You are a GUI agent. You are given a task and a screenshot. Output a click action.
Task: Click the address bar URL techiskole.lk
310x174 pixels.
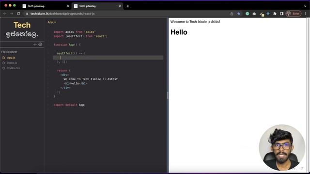click(62, 14)
